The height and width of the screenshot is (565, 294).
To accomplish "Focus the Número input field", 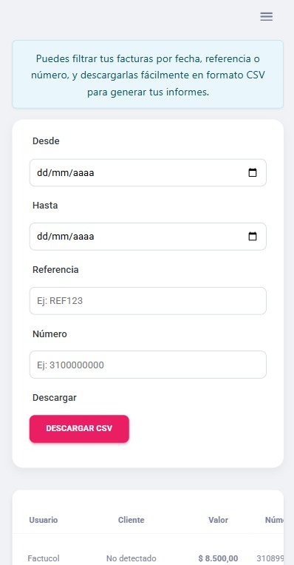I will (x=148, y=365).
